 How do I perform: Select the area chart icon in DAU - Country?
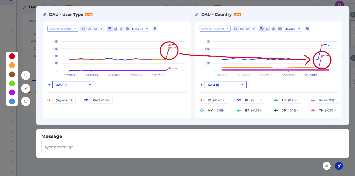coord(280,29)
